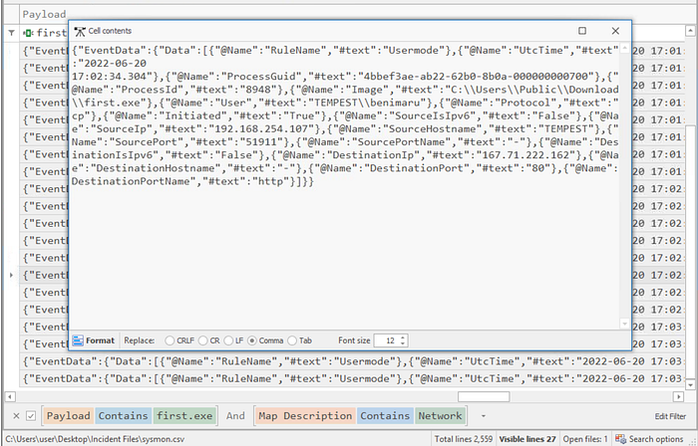The height and width of the screenshot is (446, 698).
Task: Click the 'first' filter text cell
Action: 51,33
